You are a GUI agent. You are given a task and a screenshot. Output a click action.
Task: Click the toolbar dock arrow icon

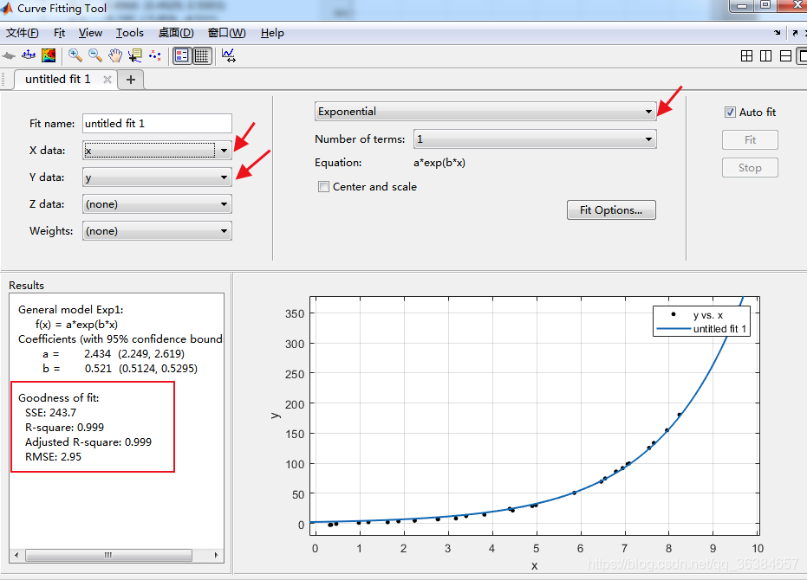tap(778, 32)
